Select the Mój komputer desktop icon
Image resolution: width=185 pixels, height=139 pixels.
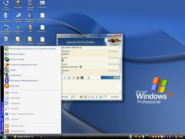6,6
